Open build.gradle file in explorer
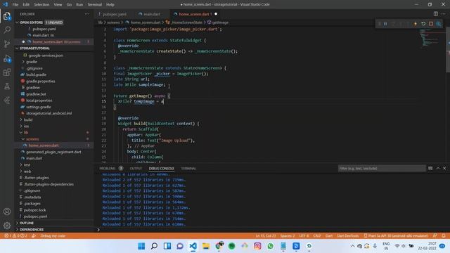This screenshot has height=253, width=450. click(36, 74)
